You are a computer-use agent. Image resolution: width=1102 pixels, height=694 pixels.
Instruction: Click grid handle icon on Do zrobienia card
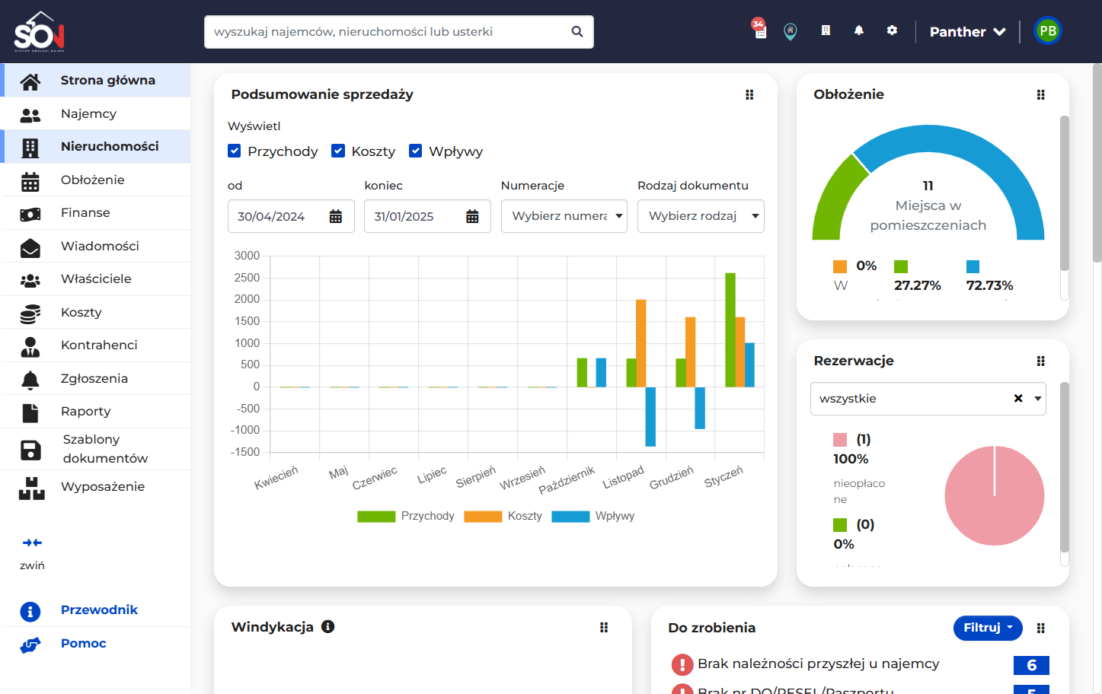(1041, 629)
